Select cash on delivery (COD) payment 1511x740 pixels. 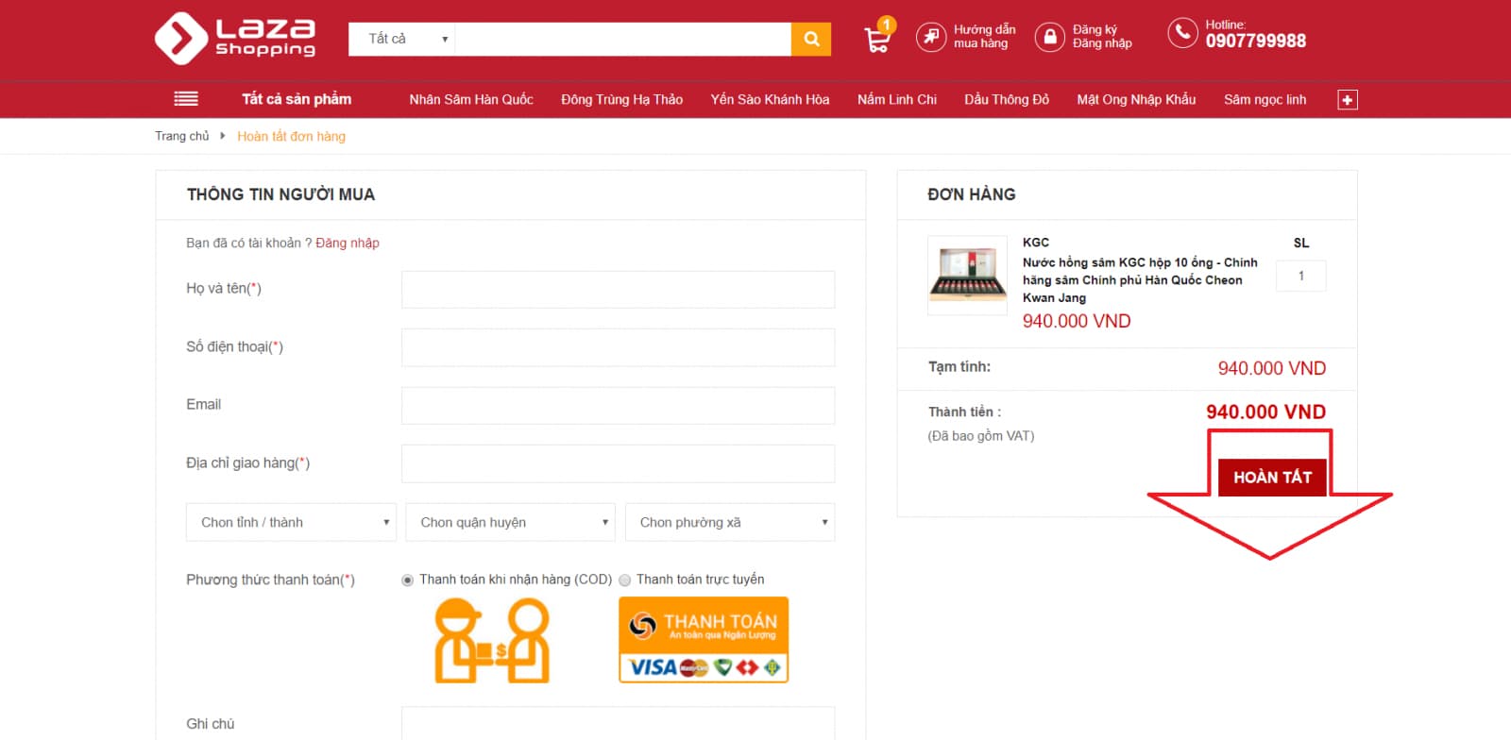click(408, 580)
